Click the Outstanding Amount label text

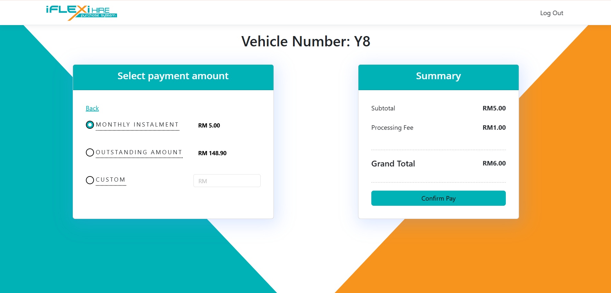(139, 152)
